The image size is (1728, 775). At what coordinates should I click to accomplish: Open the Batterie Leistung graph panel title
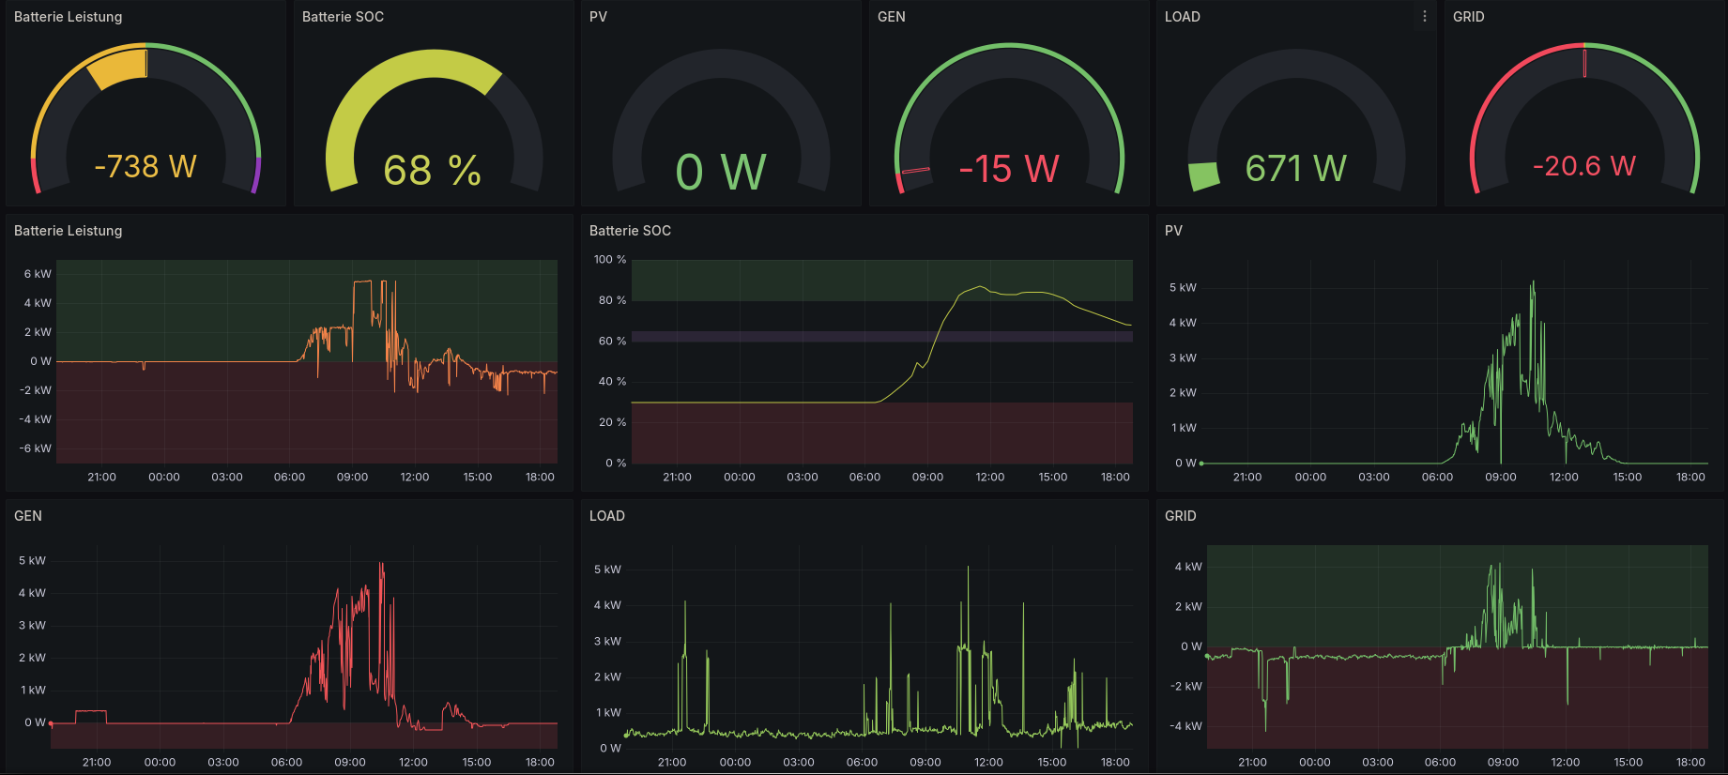(x=68, y=231)
